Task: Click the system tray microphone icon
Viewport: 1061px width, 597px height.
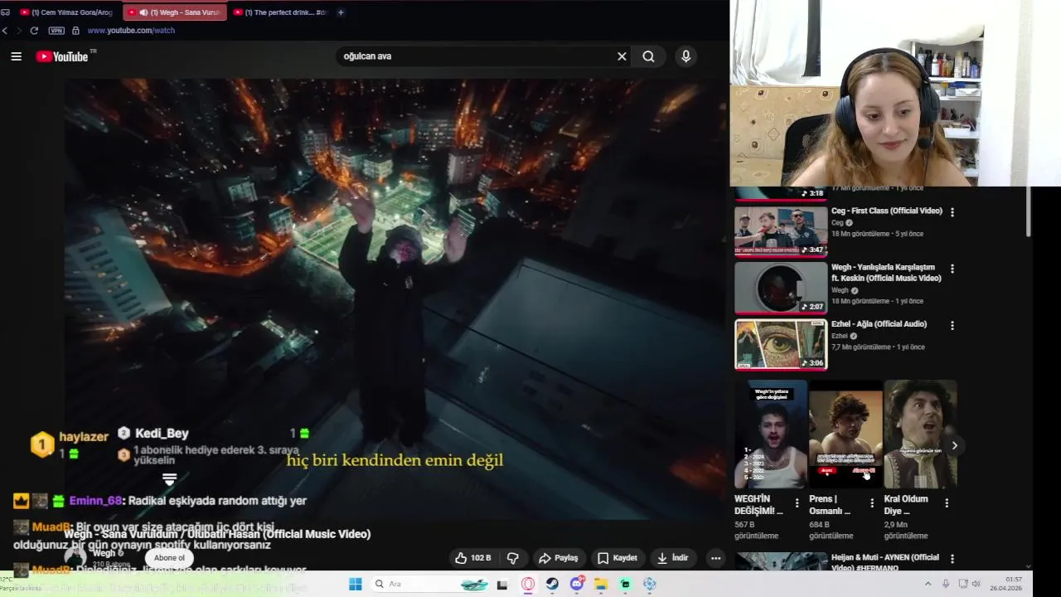Action: click(946, 584)
